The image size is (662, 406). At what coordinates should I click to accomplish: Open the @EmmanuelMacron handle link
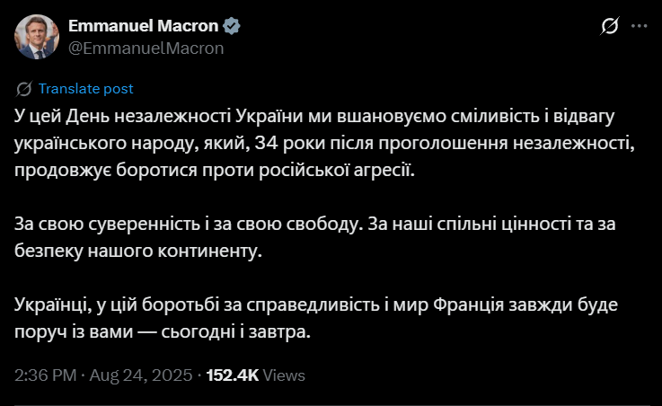tap(146, 48)
